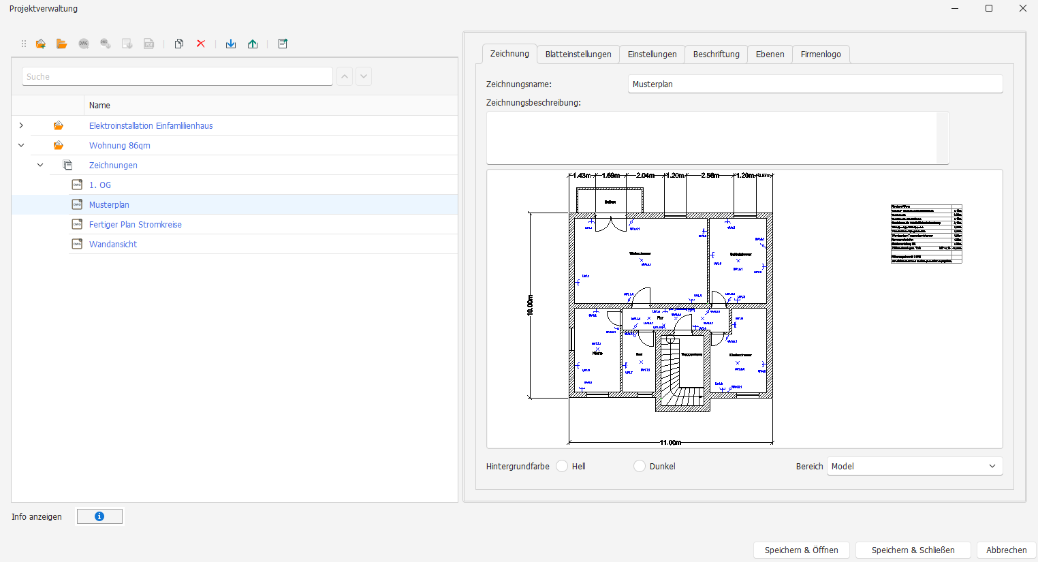Viewport: 1038px width, 562px height.
Task: Click Speichern & Öffnen button
Action: coord(802,550)
